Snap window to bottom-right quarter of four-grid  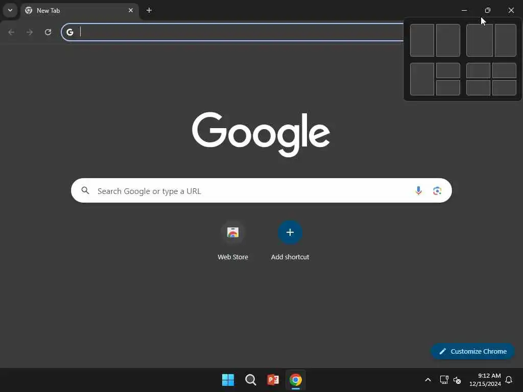coord(504,88)
